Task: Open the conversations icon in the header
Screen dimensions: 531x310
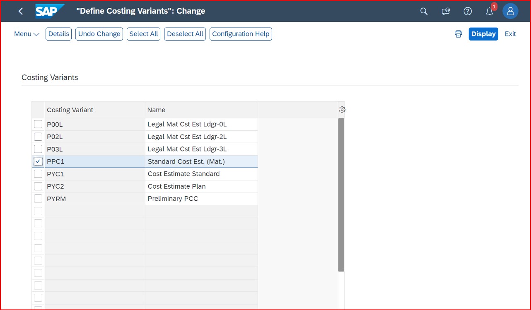Action: point(445,11)
